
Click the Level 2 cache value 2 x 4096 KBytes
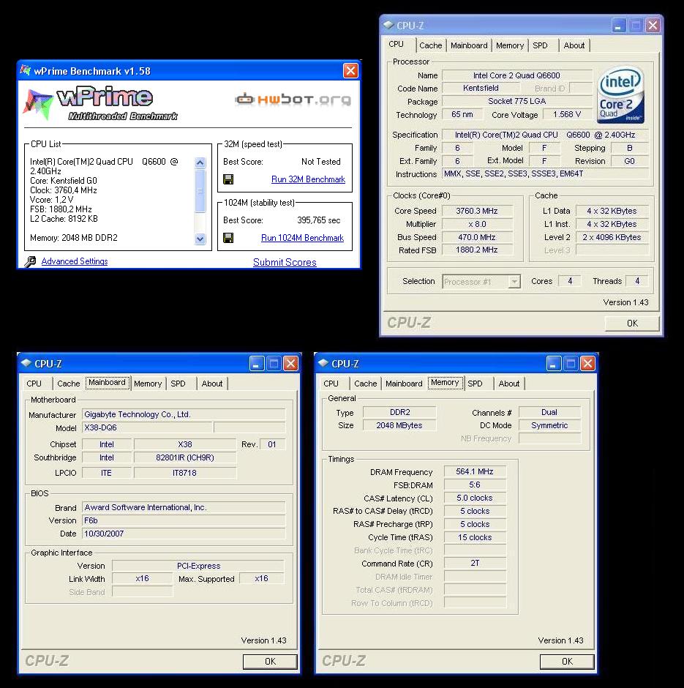[x=612, y=237]
